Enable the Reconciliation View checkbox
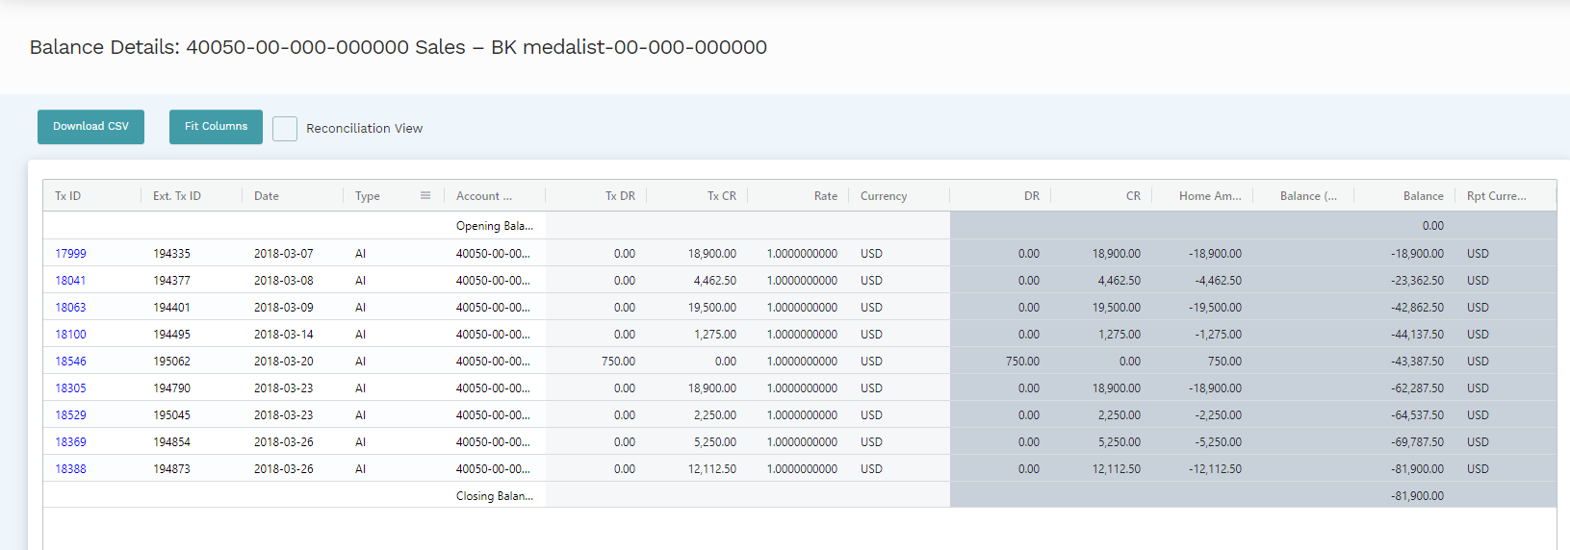 [285, 129]
